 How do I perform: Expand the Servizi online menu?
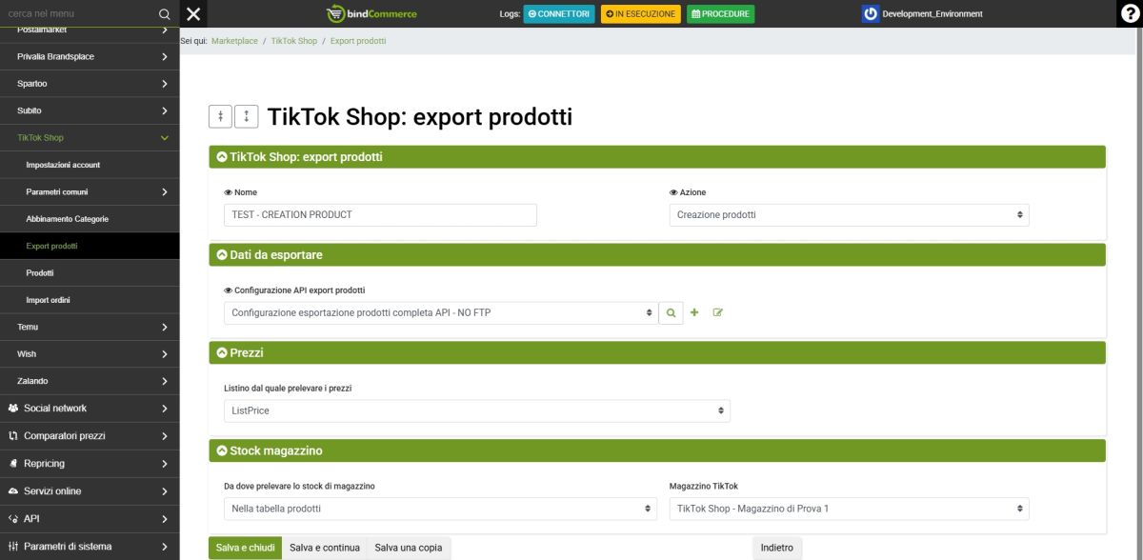click(90, 491)
